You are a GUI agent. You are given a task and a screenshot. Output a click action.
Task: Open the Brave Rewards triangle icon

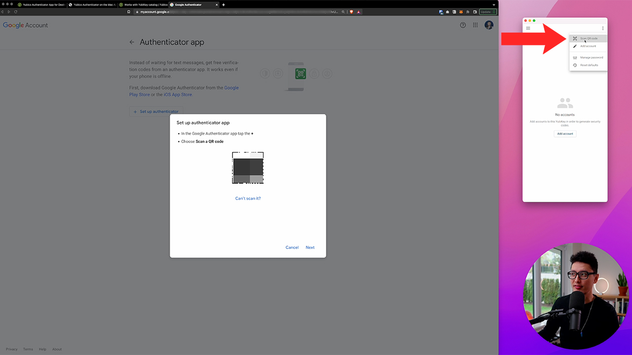click(358, 11)
